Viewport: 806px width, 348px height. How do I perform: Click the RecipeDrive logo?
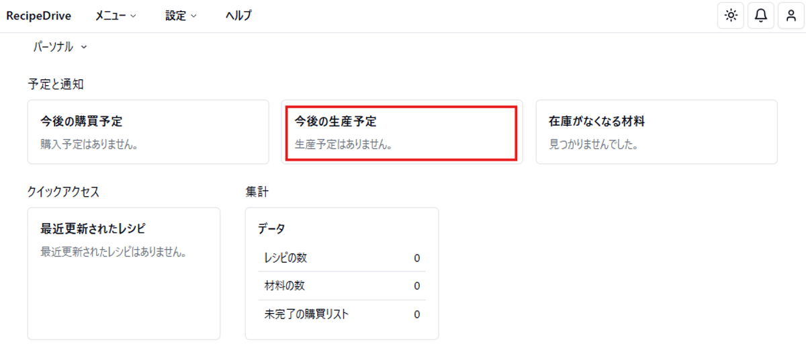coord(39,15)
